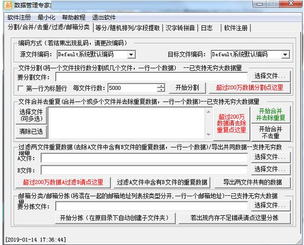Image resolution: width=304 pixels, height=245 pixels.
Task: Click the 数据管理专家 app icon in title bar
Action: pyautogui.click(x=8, y=5)
